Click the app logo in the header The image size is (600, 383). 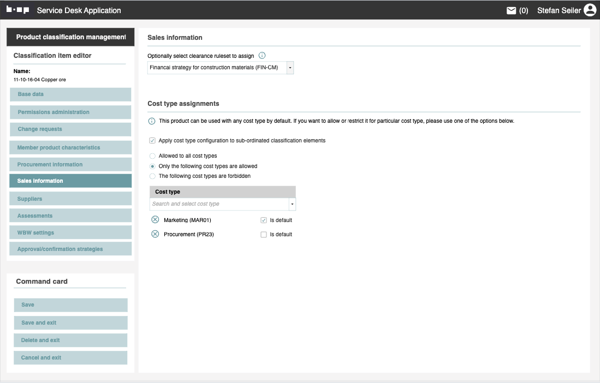[x=17, y=10]
